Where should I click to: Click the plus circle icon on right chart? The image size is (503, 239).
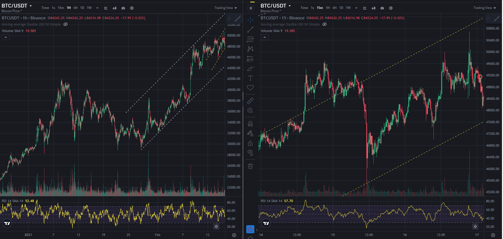391,8
